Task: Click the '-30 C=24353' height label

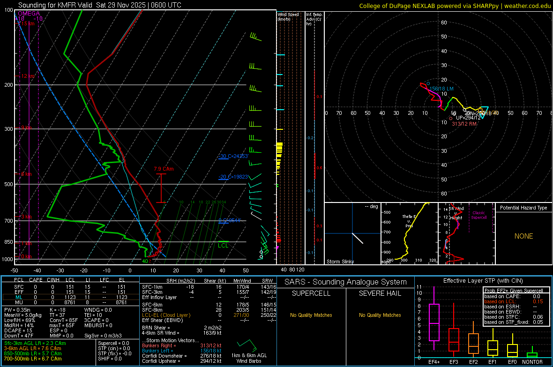Action: click(x=234, y=156)
